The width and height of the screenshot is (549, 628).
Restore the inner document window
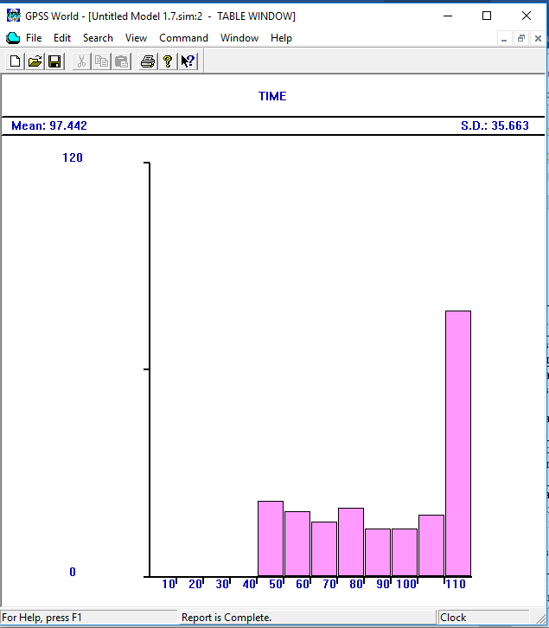521,38
